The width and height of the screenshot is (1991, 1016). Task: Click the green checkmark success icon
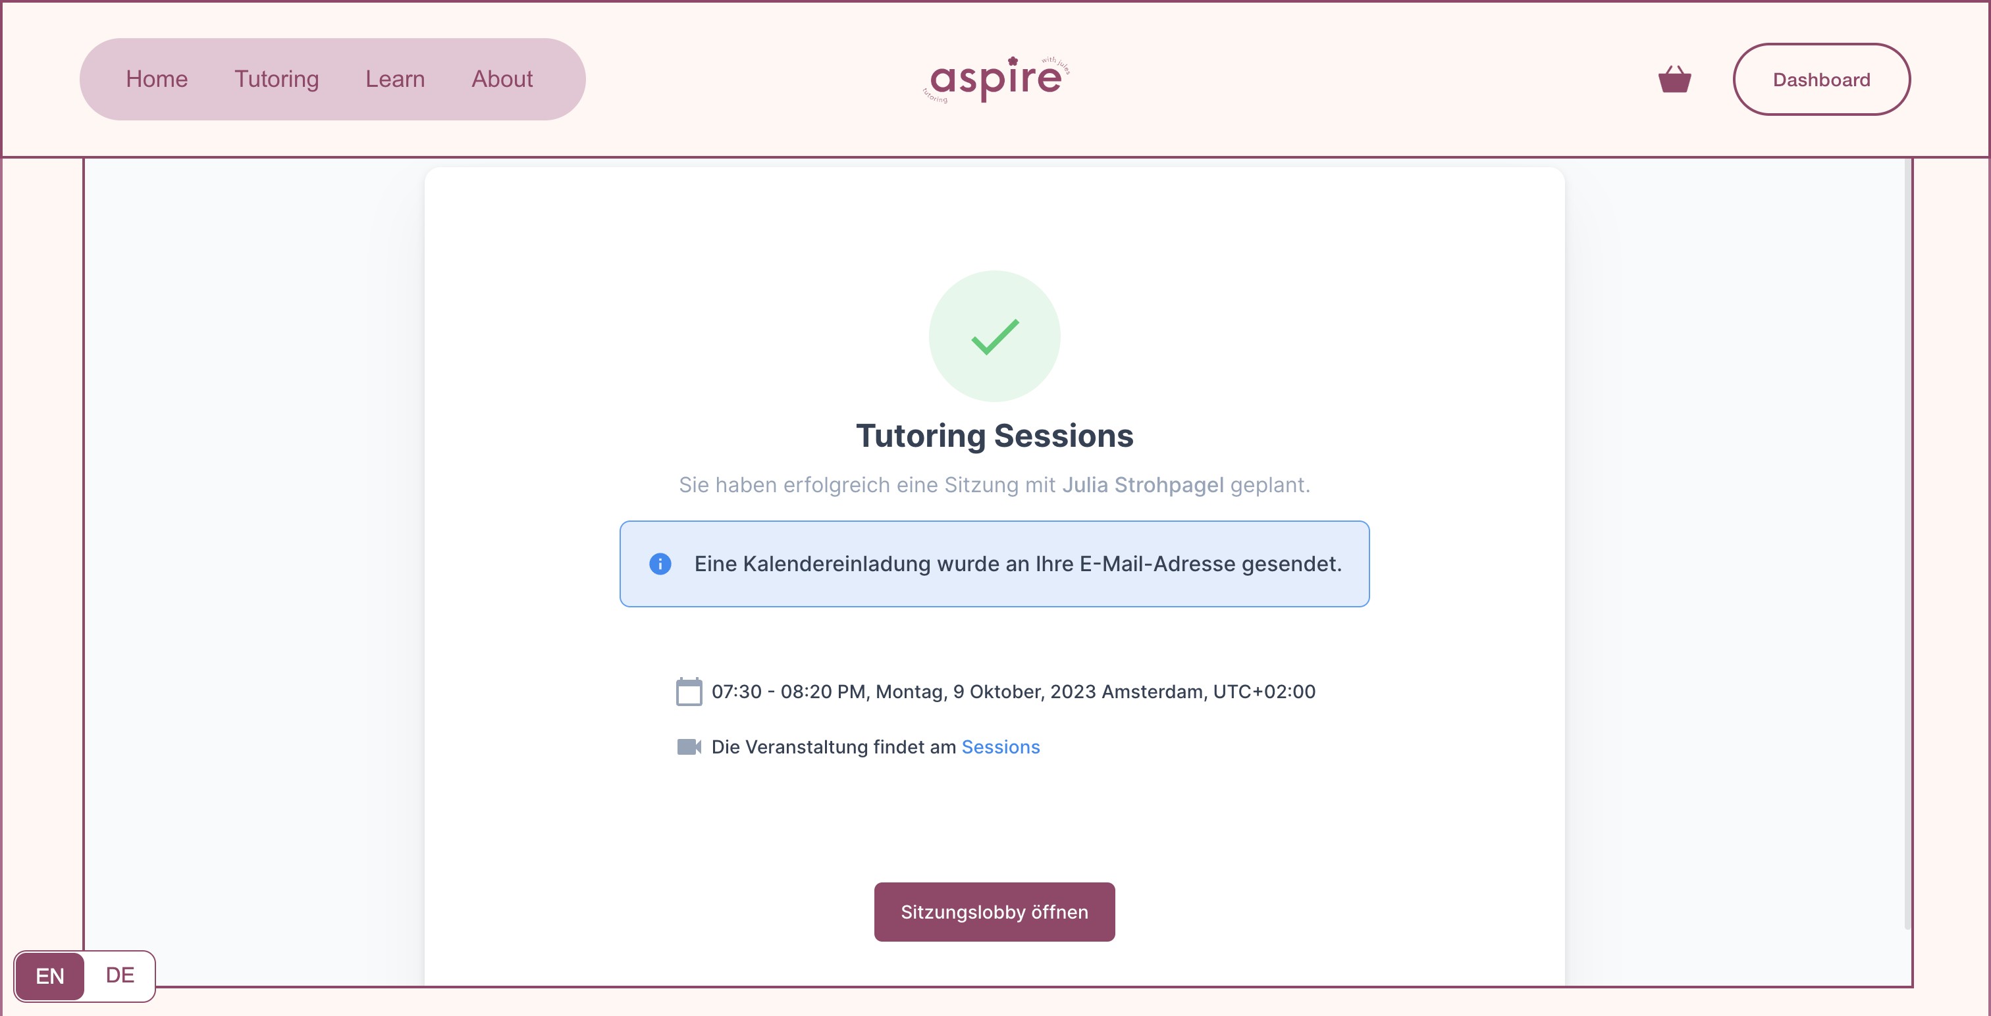point(995,336)
